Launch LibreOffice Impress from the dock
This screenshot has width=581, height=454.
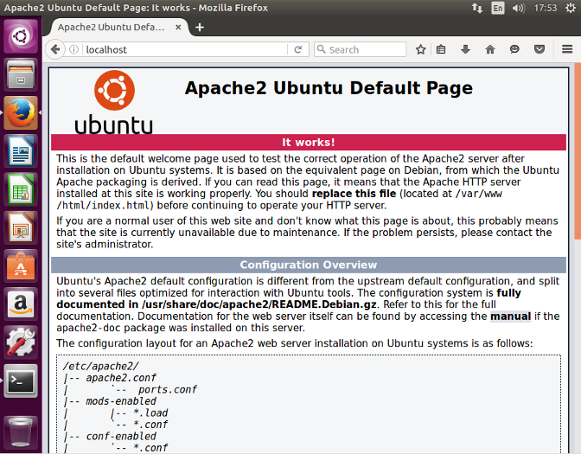tap(21, 227)
